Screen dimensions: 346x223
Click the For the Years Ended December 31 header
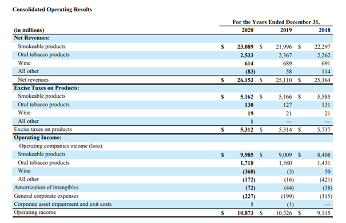[276, 22]
